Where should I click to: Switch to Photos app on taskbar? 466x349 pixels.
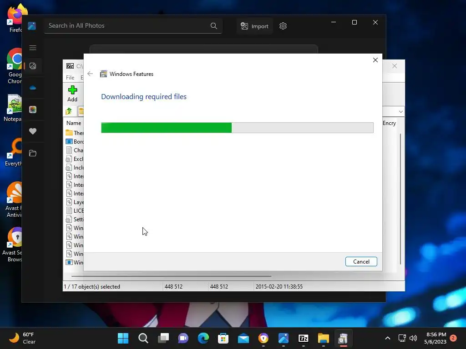pyautogui.click(x=284, y=338)
